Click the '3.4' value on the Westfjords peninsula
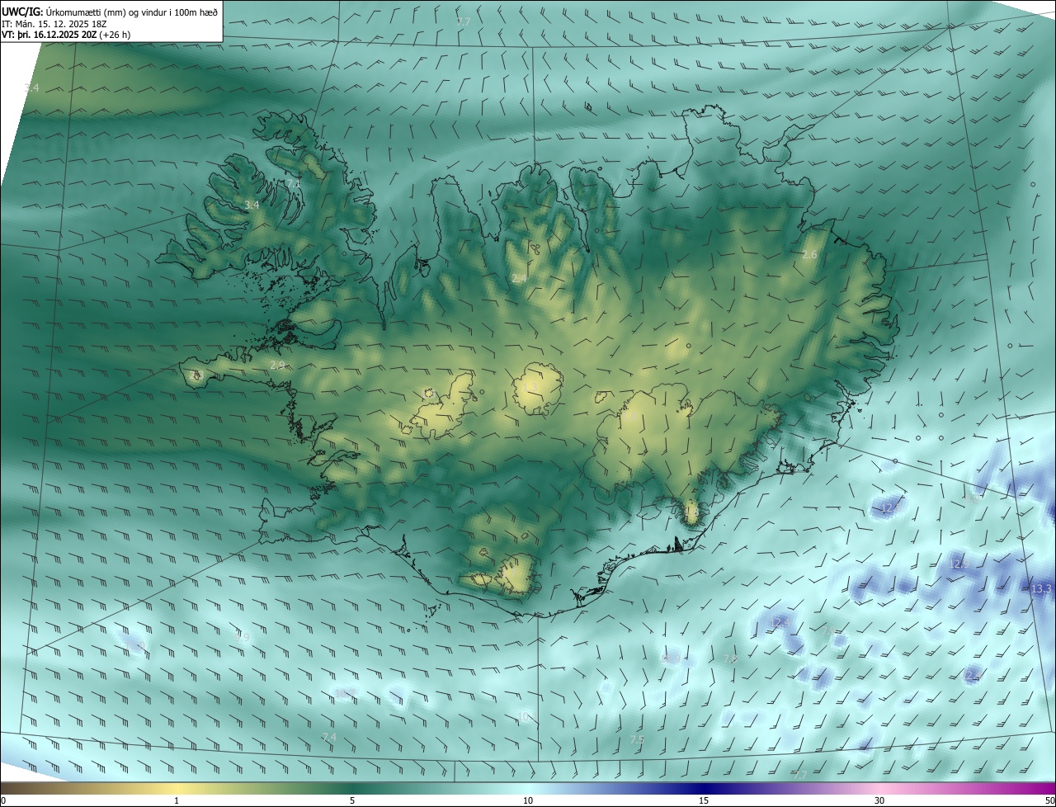Viewport: 1056px width, 807px height. coord(252,205)
